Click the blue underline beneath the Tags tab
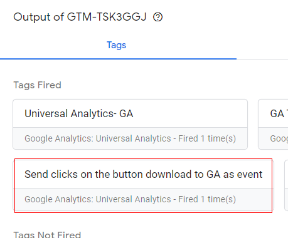Viewport: 288px width, 238px height. (x=118, y=59)
